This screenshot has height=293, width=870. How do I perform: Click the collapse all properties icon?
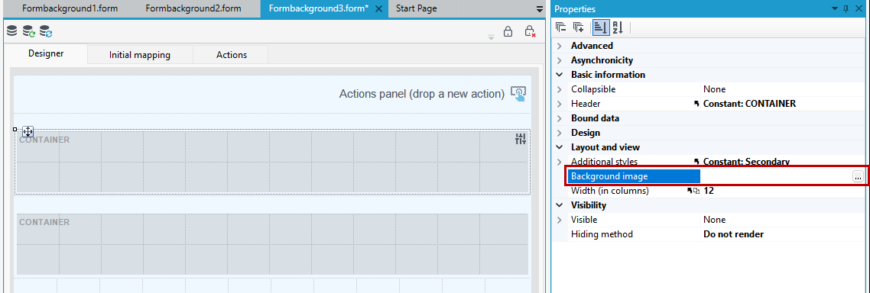click(x=561, y=27)
